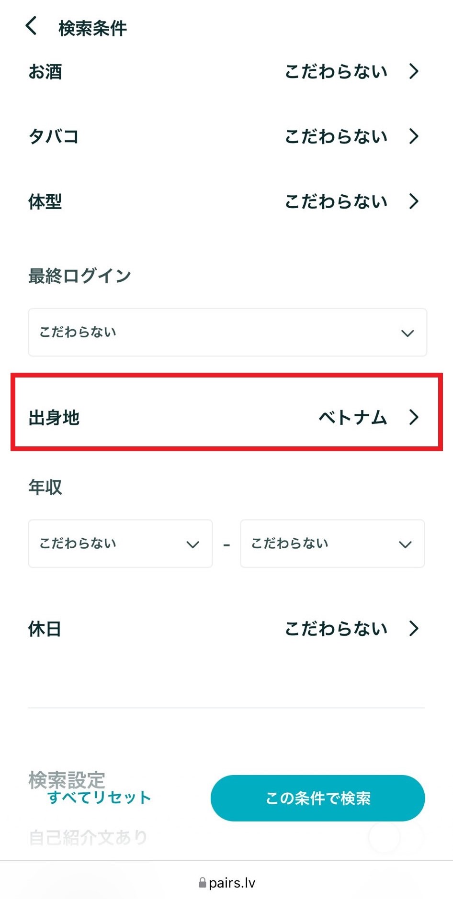The height and width of the screenshot is (899, 453).
Task: Expand the 最終ログイン dropdown
Action: [227, 333]
